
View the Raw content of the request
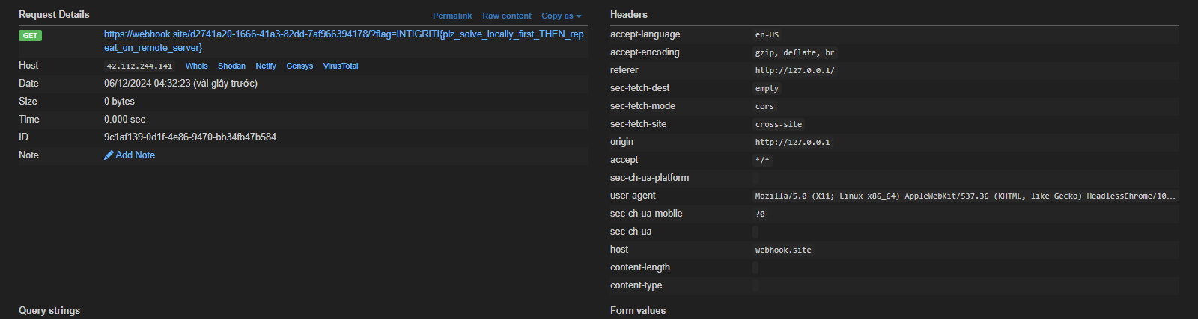[506, 16]
